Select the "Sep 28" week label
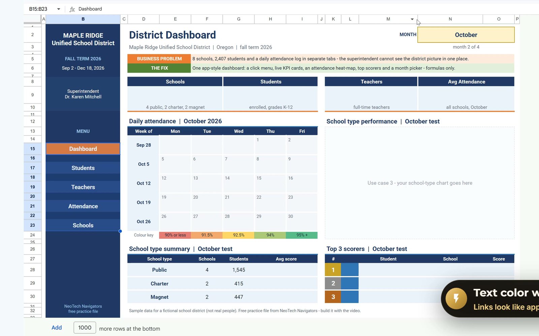The width and height of the screenshot is (539, 336). click(x=144, y=145)
